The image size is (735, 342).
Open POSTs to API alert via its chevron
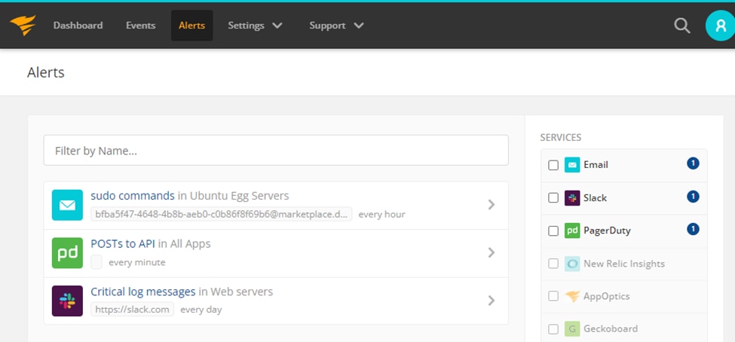pos(492,253)
